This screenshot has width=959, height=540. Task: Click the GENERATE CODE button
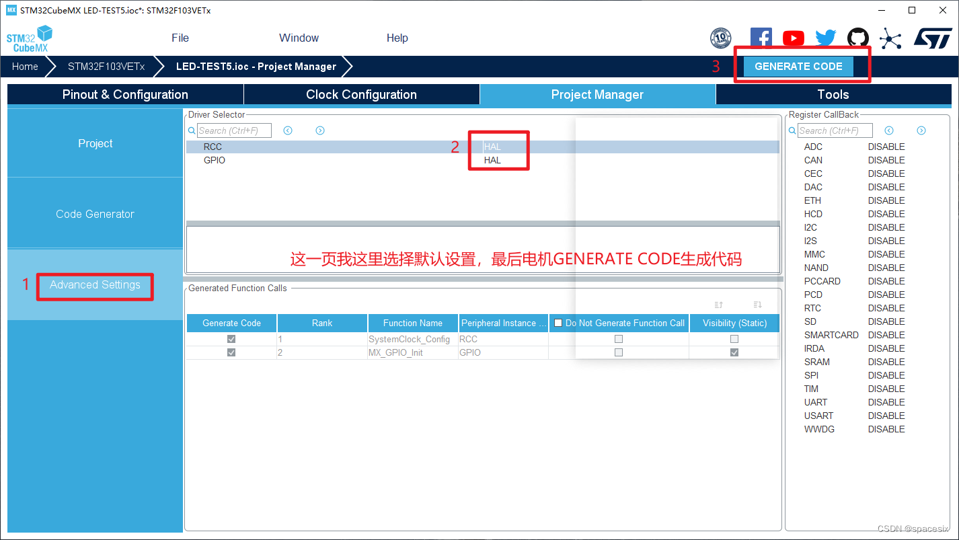pyautogui.click(x=798, y=67)
